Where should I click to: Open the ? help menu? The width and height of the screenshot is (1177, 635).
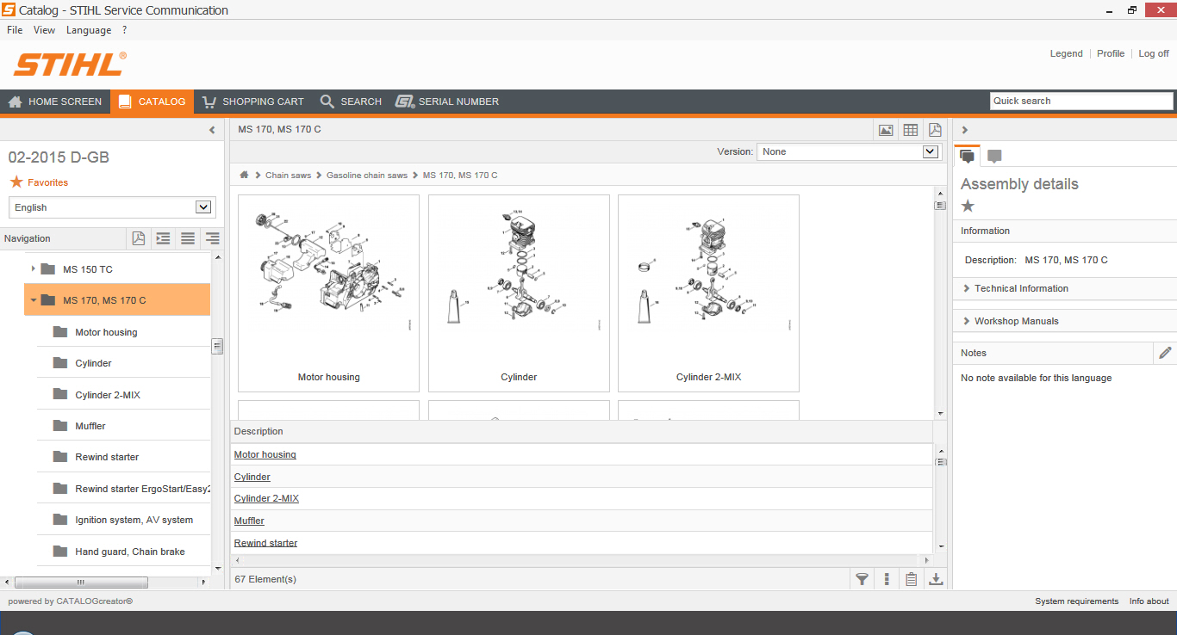pos(124,30)
